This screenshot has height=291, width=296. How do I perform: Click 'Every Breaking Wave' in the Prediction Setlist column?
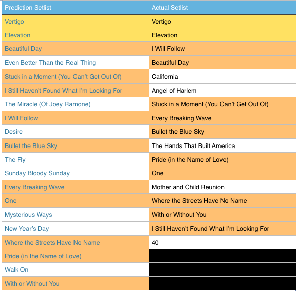(x=75, y=187)
